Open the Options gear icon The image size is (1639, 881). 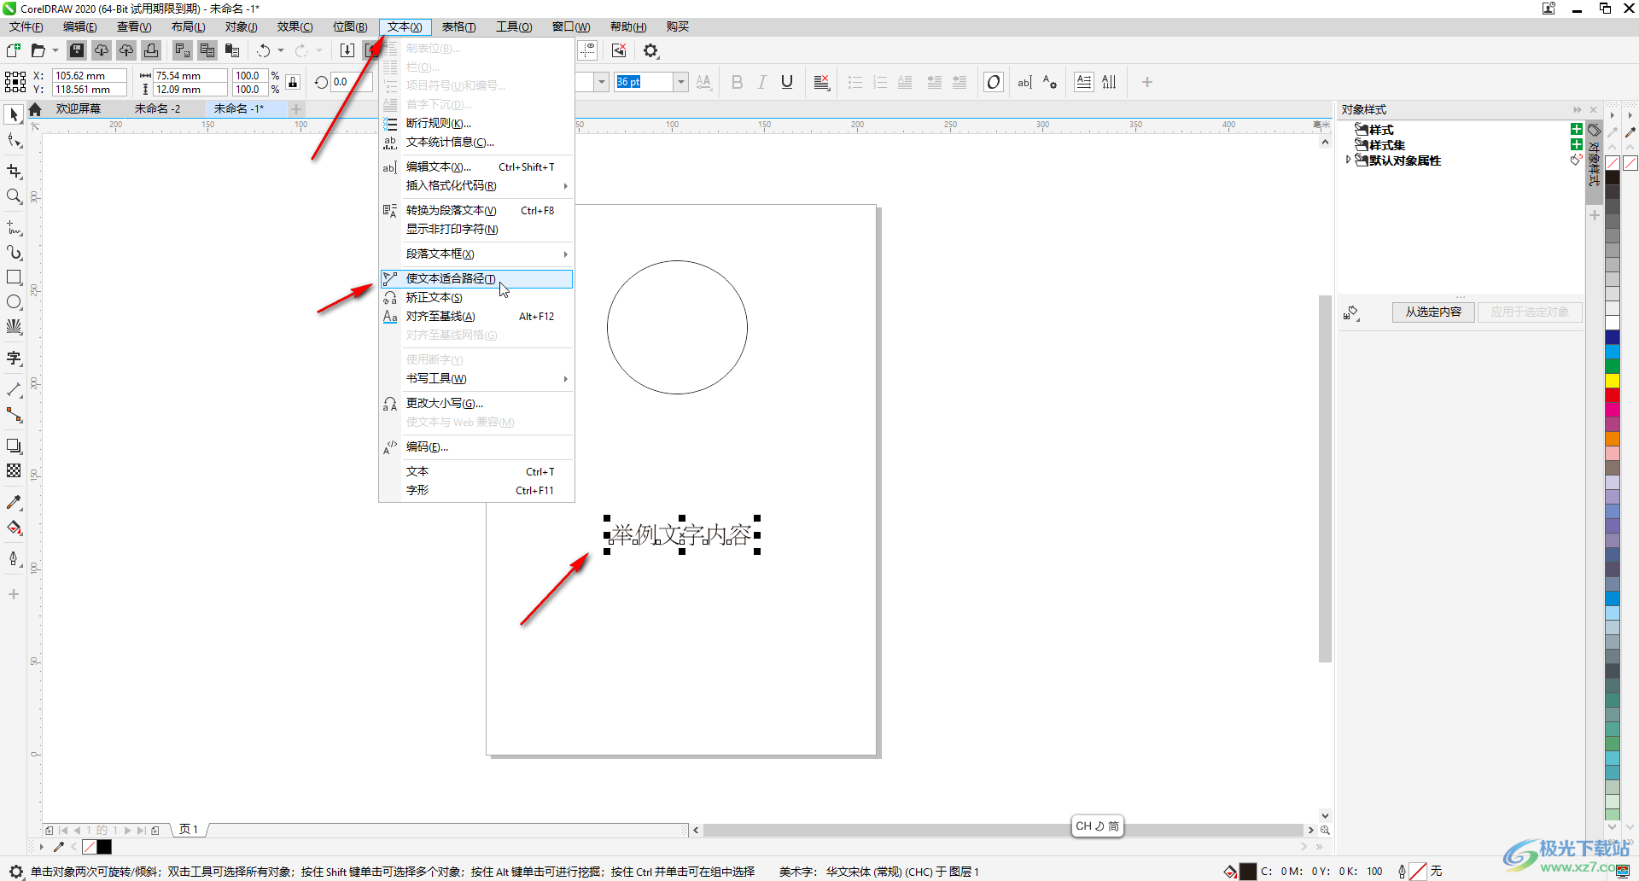651,51
